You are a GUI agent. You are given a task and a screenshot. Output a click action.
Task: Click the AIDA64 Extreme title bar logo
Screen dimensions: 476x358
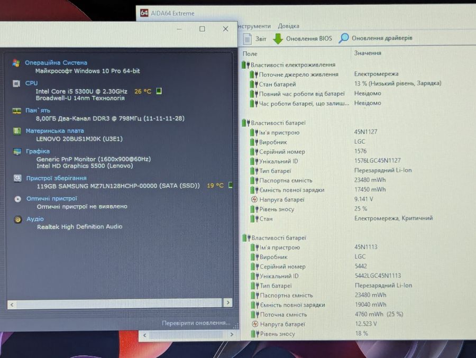[144, 13]
